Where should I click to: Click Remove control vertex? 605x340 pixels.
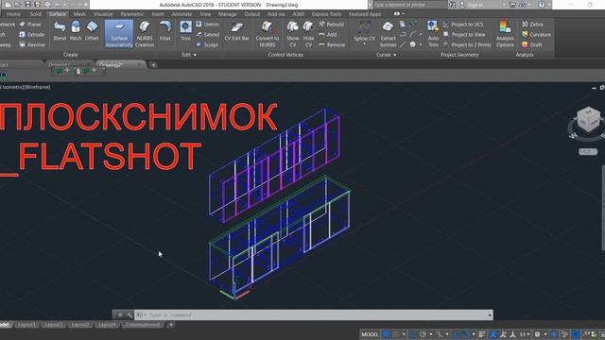[332, 44]
